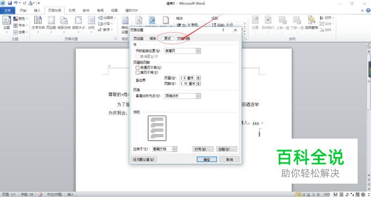Screen dimensions: 371x197
Task: Expand the customize quick access toolbar arrow
Action: (38, 3)
